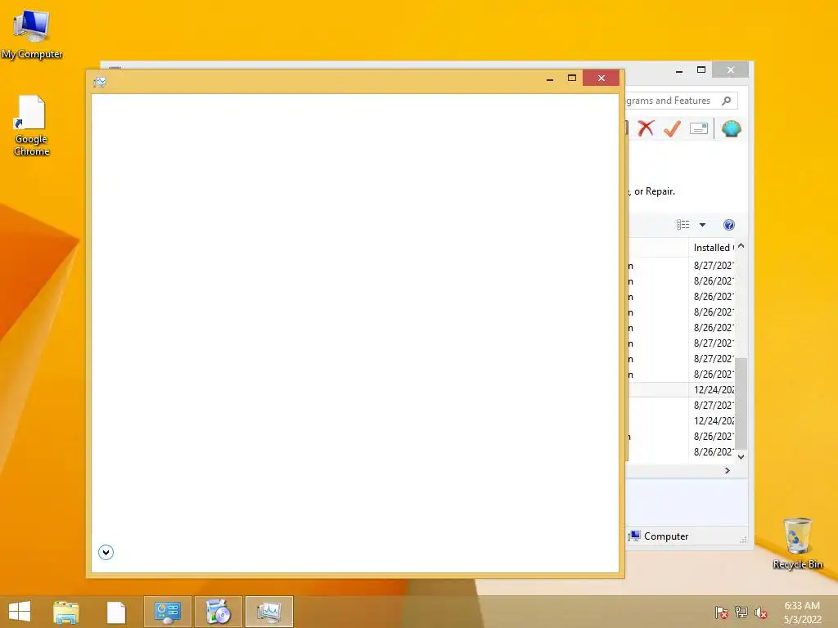
Task: Click the Search Programs and Features field
Action: click(x=682, y=101)
